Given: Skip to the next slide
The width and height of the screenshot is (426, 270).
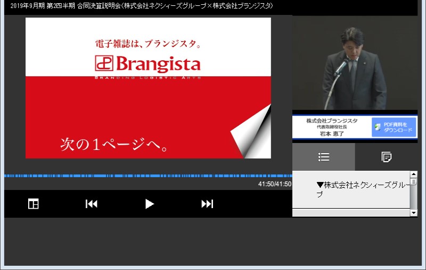Looking at the screenshot, I should coord(207,204).
